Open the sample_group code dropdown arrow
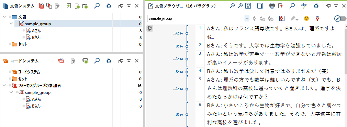The image size is (347, 127). coord(247,19)
